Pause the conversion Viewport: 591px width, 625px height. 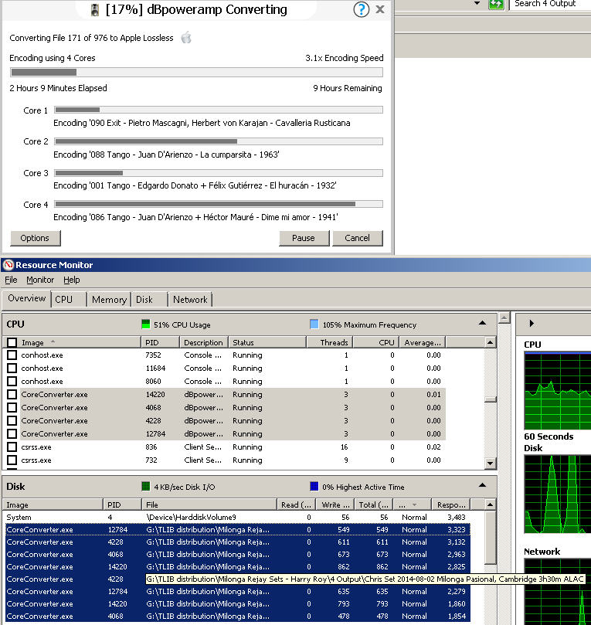303,238
